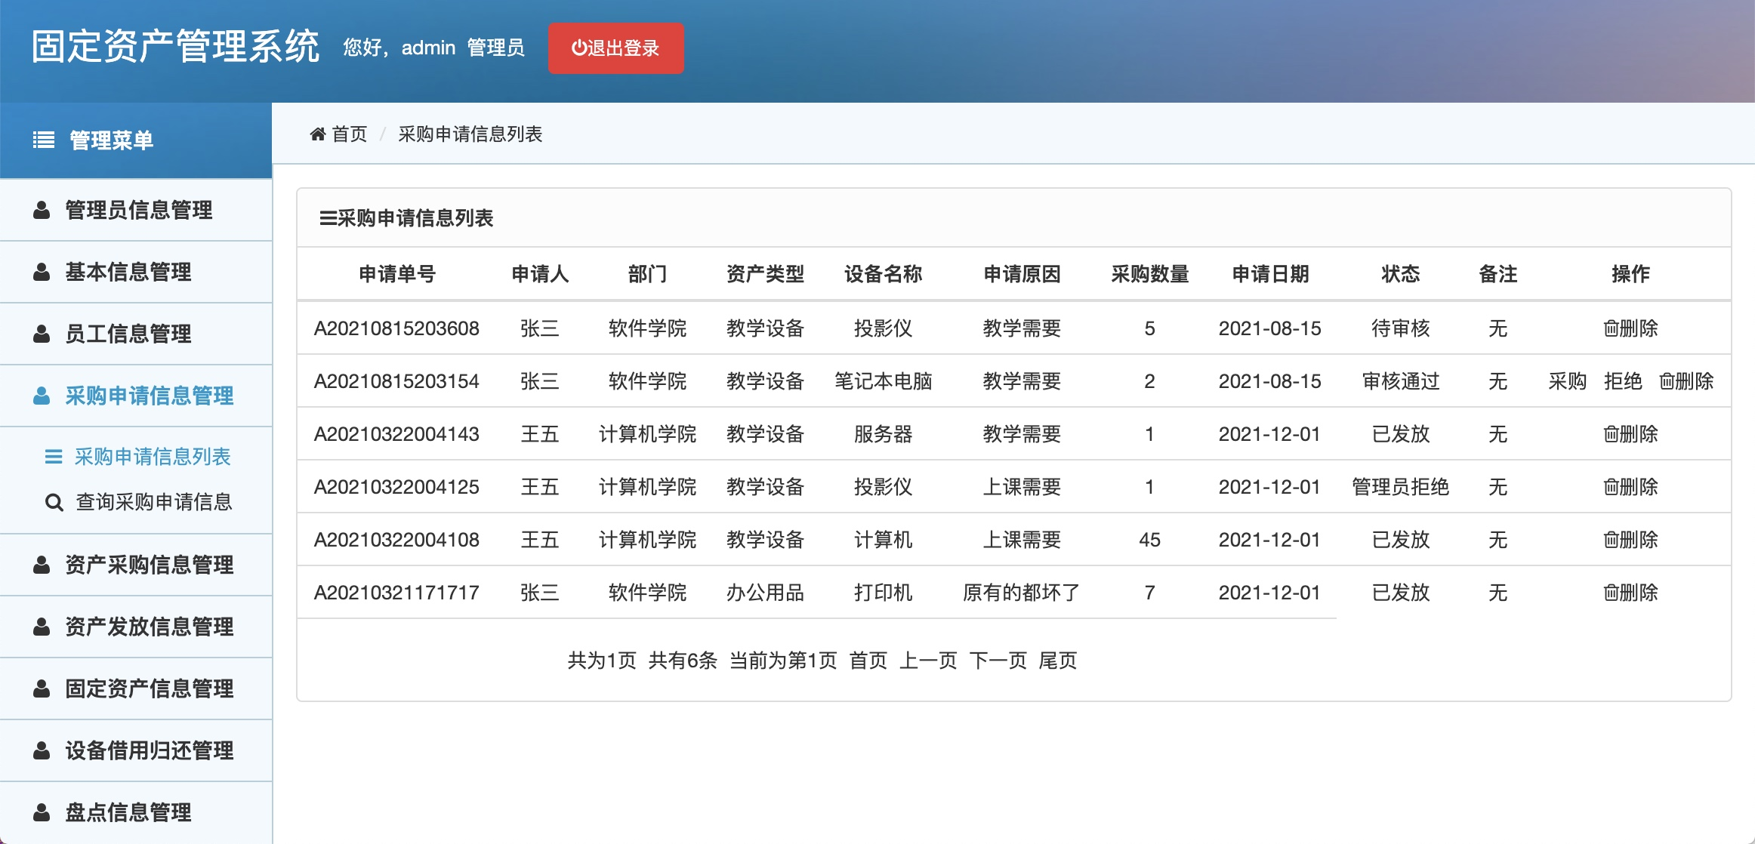
Task: Click user icon beside 设备借用归还管理
Action: tap(42, 751)
